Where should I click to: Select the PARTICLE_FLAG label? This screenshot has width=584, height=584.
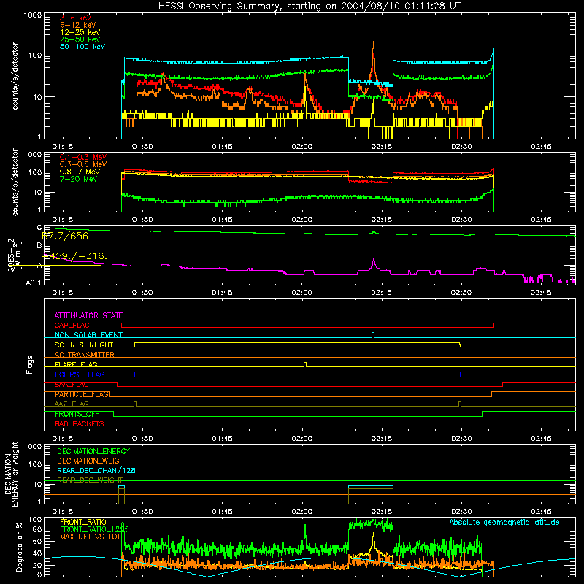click(x=82, y=394)
